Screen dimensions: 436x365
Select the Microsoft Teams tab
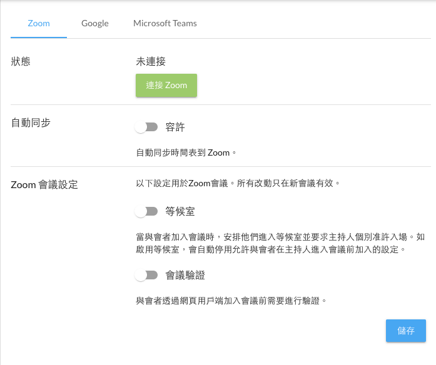coord(165,23)
